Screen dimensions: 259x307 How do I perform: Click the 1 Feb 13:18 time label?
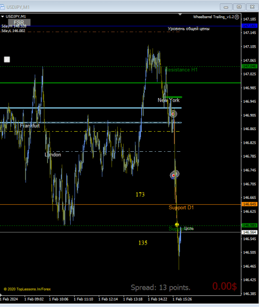(133, 299)
